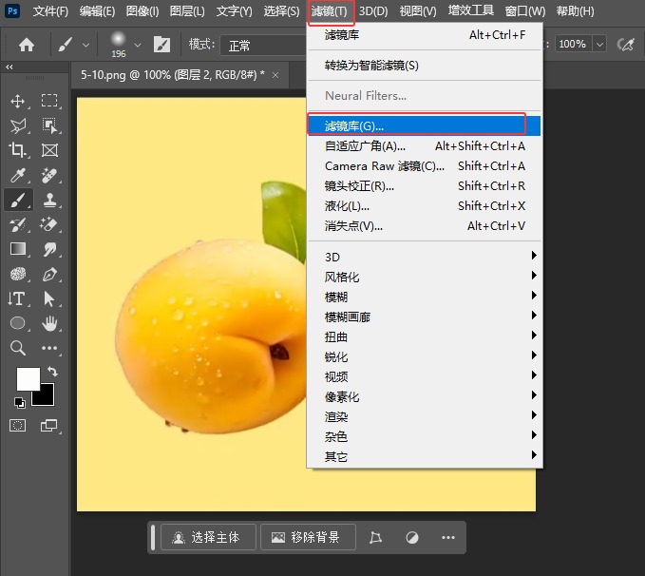
Task: Expand the 模糊画廊 submenu
Action: [425, 317]
